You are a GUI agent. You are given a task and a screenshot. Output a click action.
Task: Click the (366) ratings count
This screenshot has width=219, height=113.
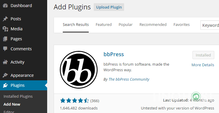(95, 101)
